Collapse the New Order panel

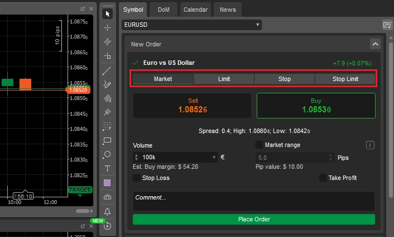coord(375,44)
